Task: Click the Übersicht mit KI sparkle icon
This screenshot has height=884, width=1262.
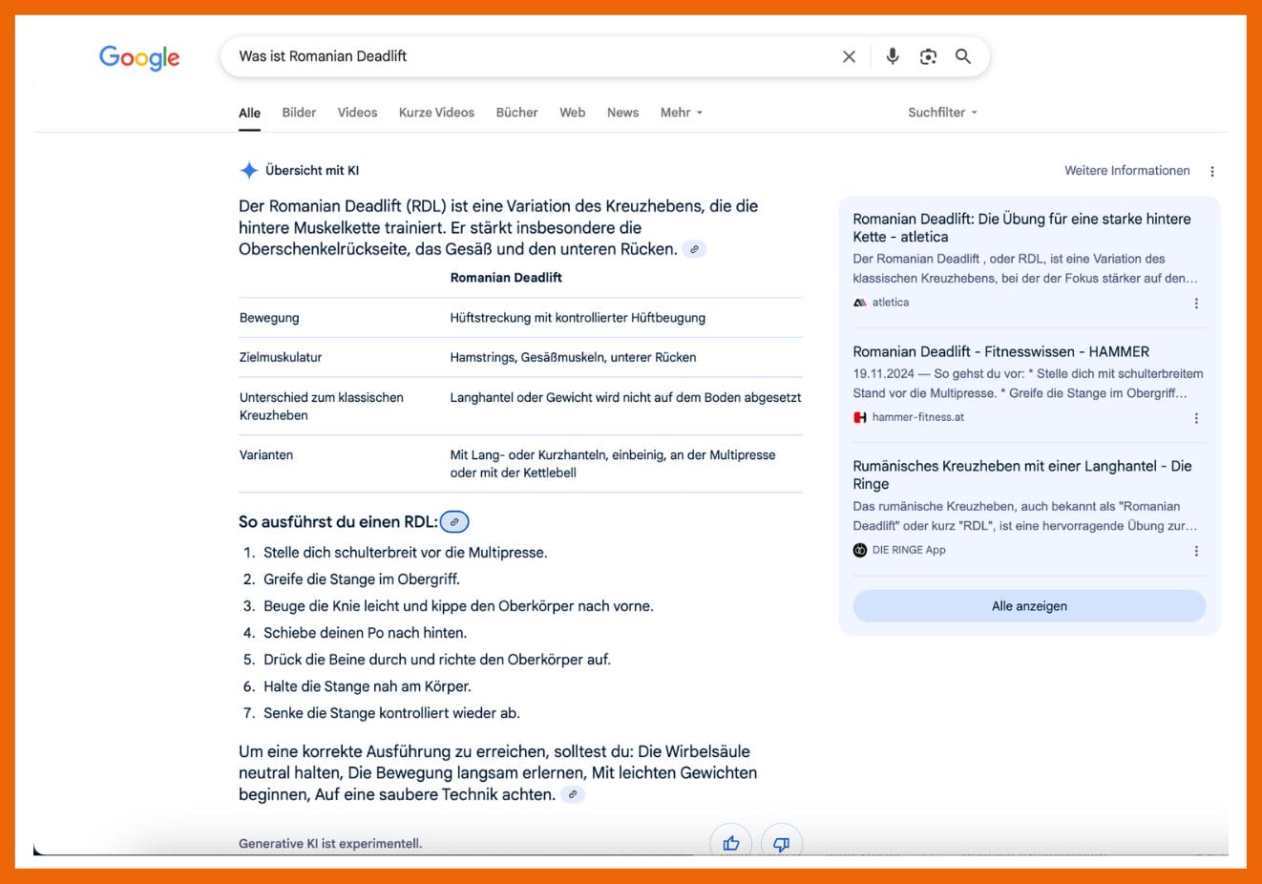Action: point(248,170)
